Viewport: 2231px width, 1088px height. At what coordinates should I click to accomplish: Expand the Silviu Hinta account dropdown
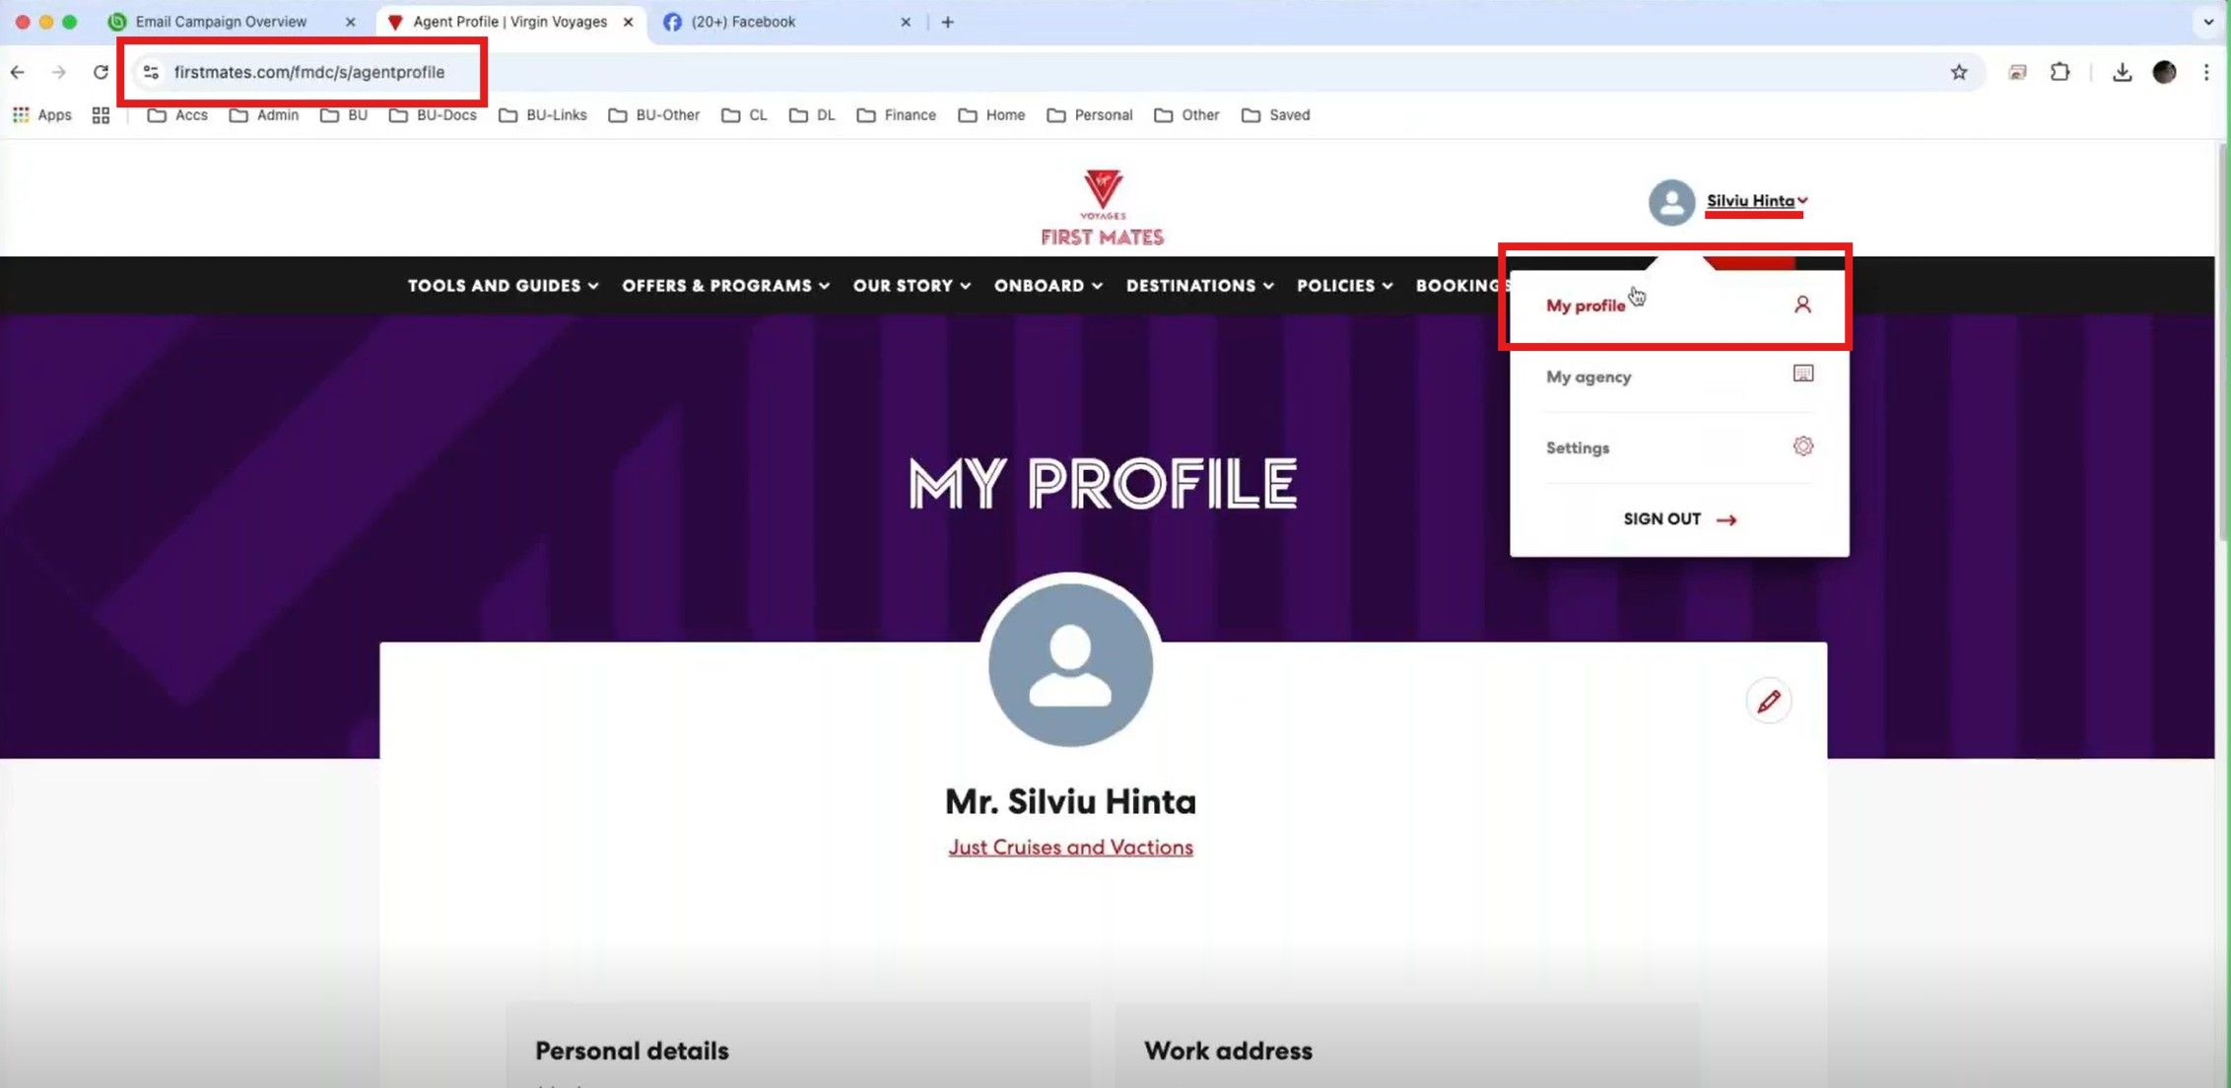tap(1756, 201)
